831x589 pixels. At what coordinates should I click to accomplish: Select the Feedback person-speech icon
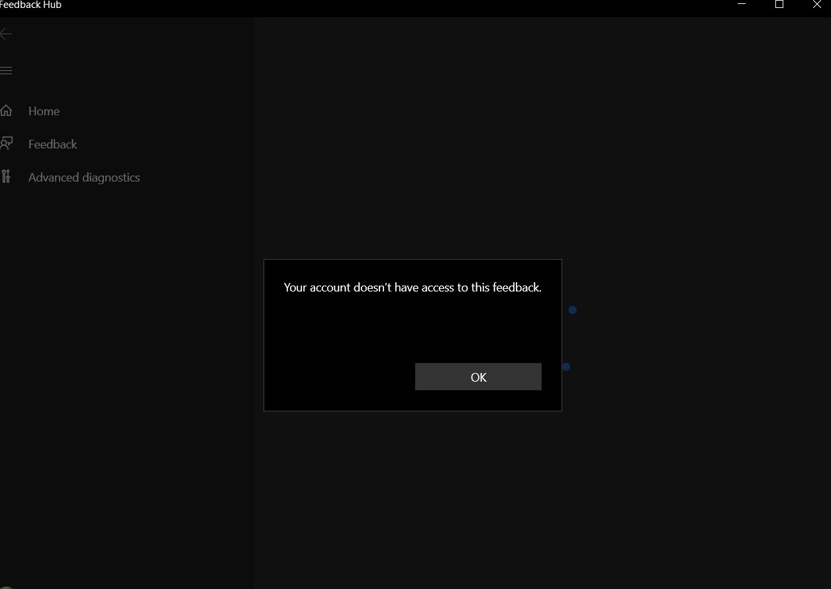point(6,144)
